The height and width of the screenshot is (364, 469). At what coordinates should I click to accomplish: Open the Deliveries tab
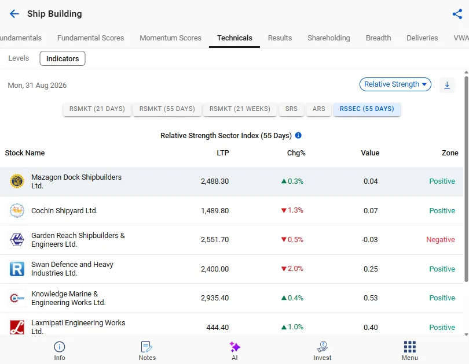[422, 38]
